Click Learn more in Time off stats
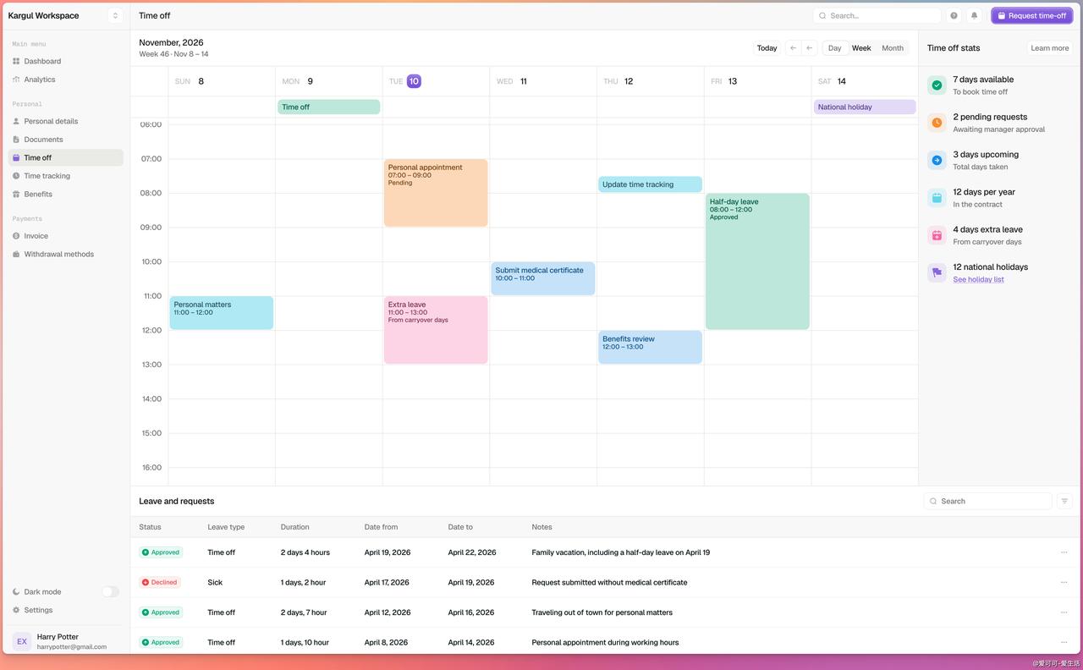Screen dimensions: 1083x670 1050,48
